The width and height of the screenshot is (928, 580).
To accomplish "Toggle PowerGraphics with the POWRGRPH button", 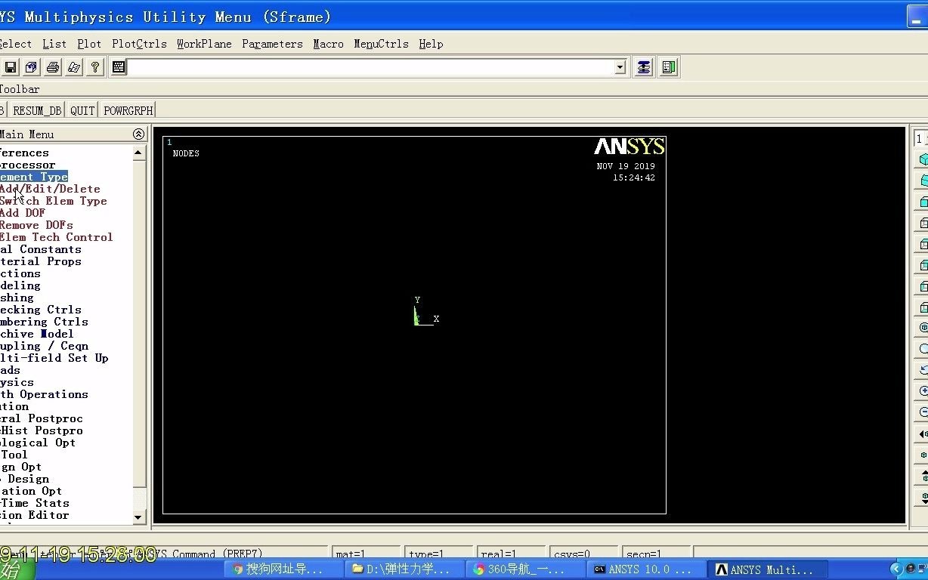I will [x=127, y=110].
